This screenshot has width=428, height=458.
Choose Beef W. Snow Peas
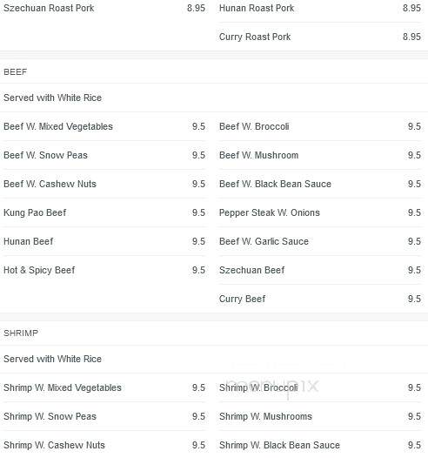click(x=45, y=155)
